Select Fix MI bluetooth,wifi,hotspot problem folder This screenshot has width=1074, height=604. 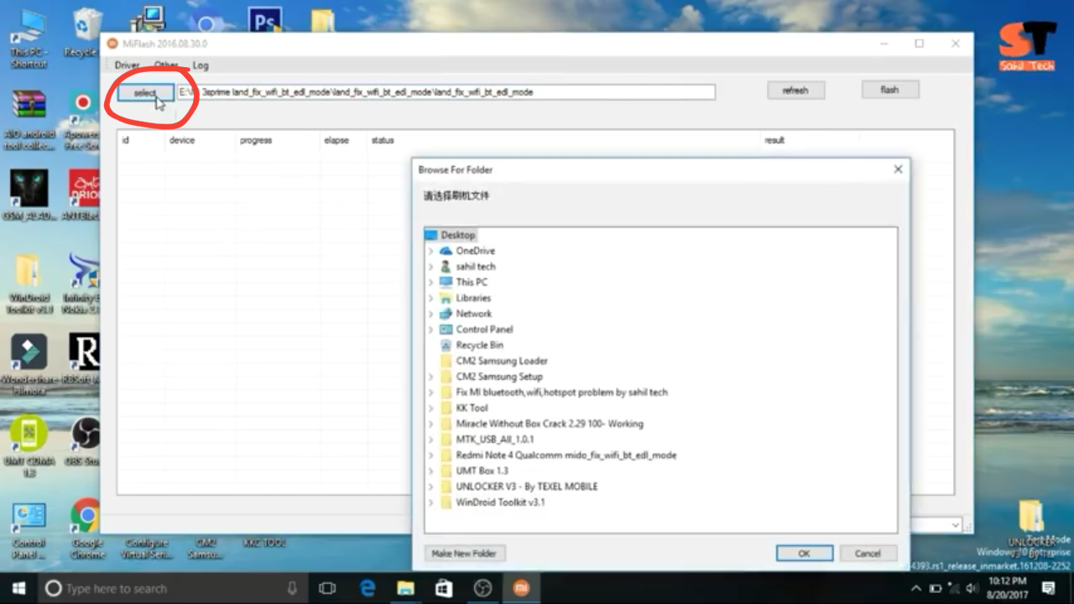coord(562,392)
